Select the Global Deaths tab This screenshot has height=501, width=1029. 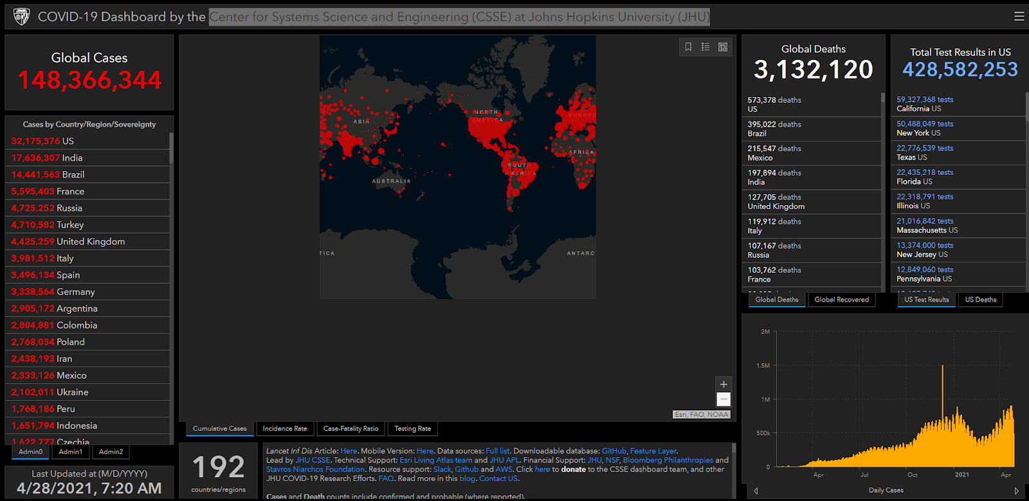pyautogui.click(x=777, y=300)
